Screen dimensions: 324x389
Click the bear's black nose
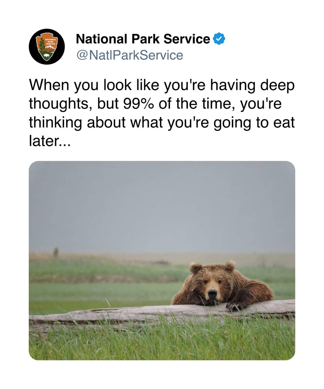click(212, 293)
